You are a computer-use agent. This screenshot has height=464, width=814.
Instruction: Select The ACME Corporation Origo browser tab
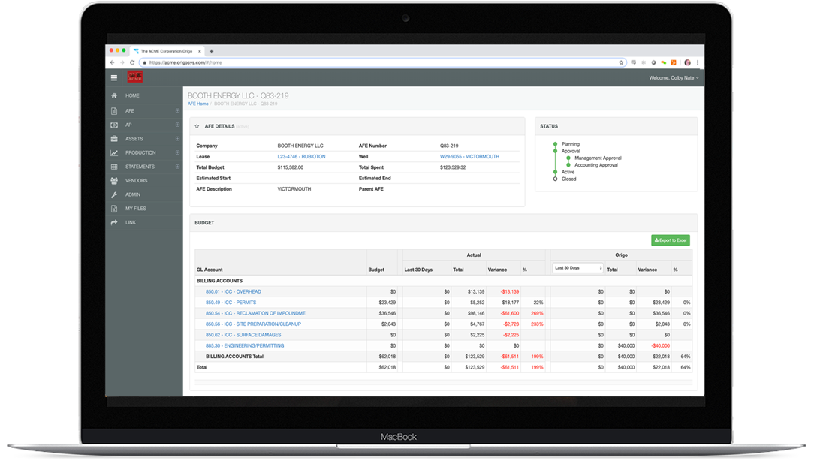pos(167,51)
